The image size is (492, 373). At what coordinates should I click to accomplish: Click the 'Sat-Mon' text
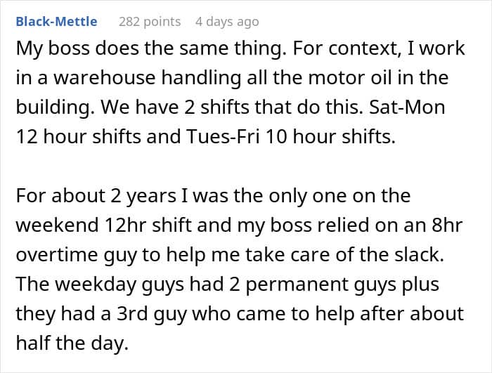point(407,107)
